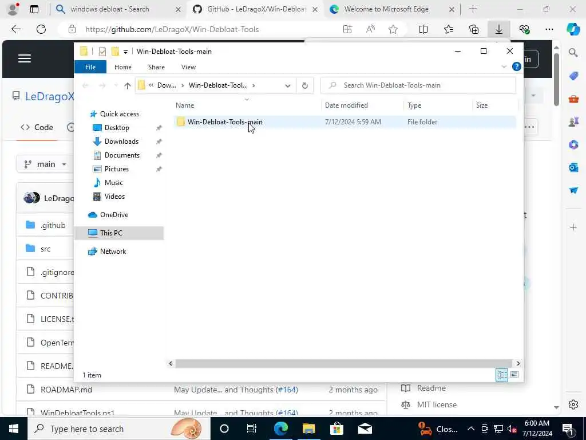Viewport: 586px width, 440px height.
Task: Open Windows Start menu
Action: point(14,429)
